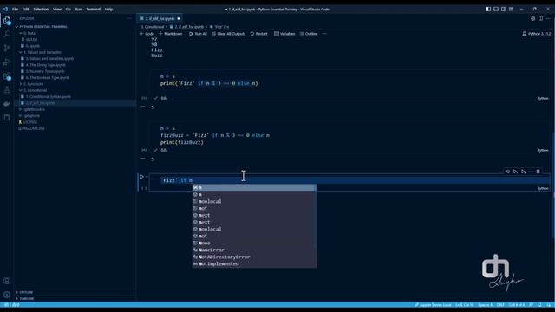This screenshot has width=555, height=312.
Task: Open the Source Control view
Action: [x=7, y=48]
